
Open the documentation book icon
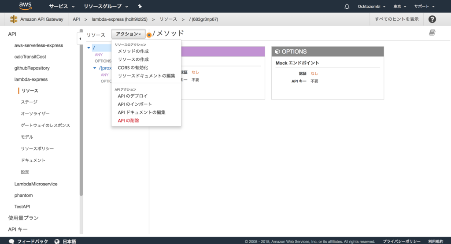[x=432, y=33]
